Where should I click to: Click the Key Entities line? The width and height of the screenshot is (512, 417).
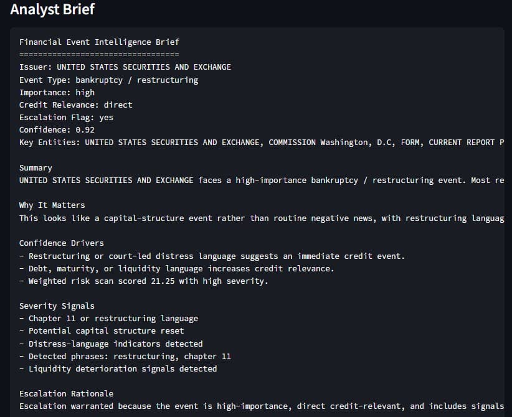pos(262,143)
